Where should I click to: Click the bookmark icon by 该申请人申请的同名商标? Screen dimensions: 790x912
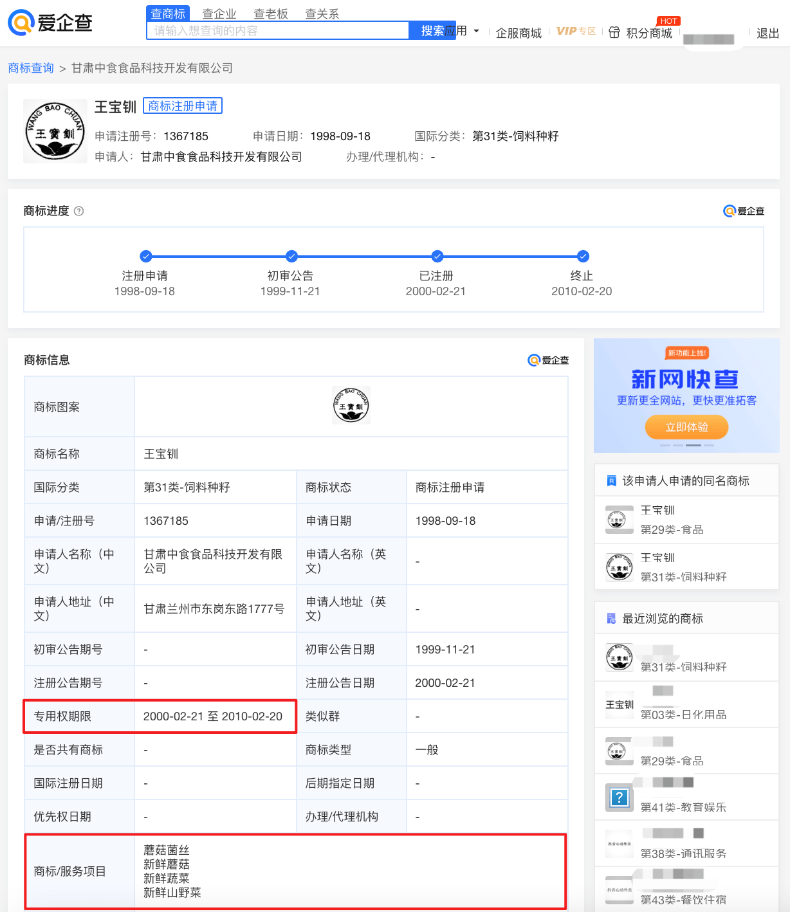tap(612, 480)
